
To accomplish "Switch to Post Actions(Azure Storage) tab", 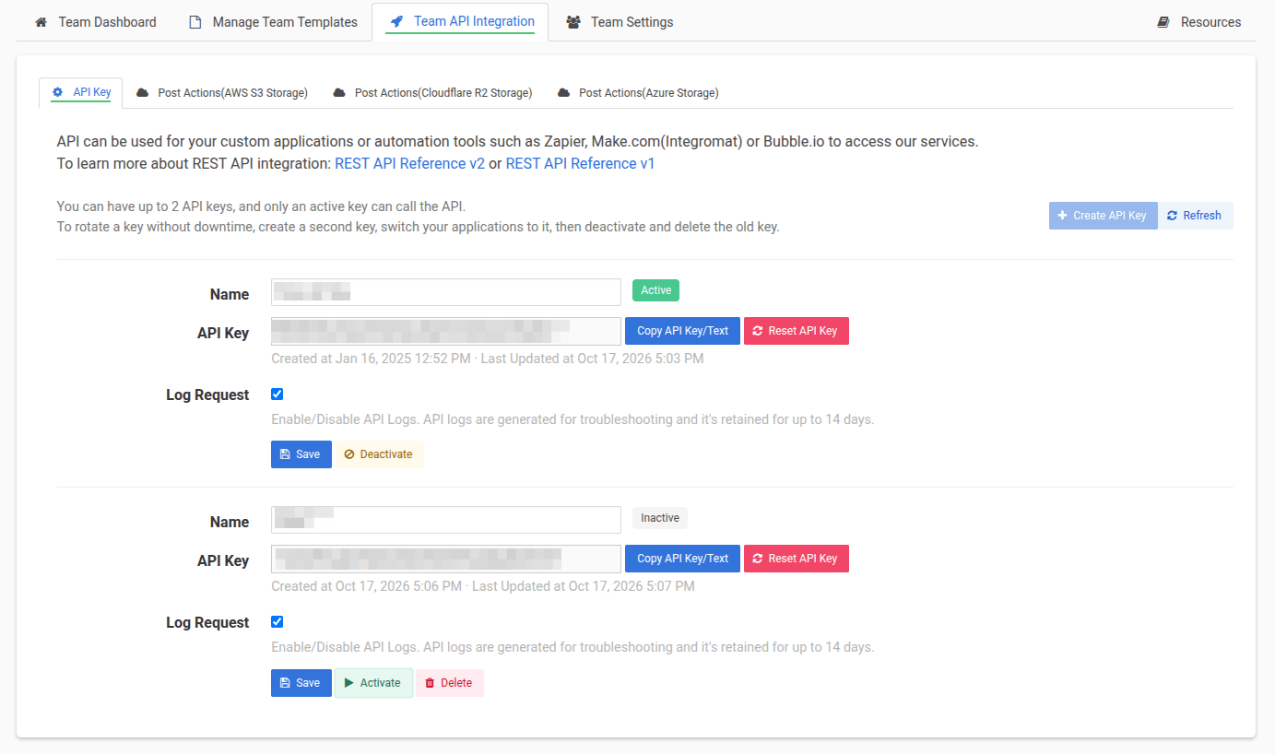I will click(638, 93).
